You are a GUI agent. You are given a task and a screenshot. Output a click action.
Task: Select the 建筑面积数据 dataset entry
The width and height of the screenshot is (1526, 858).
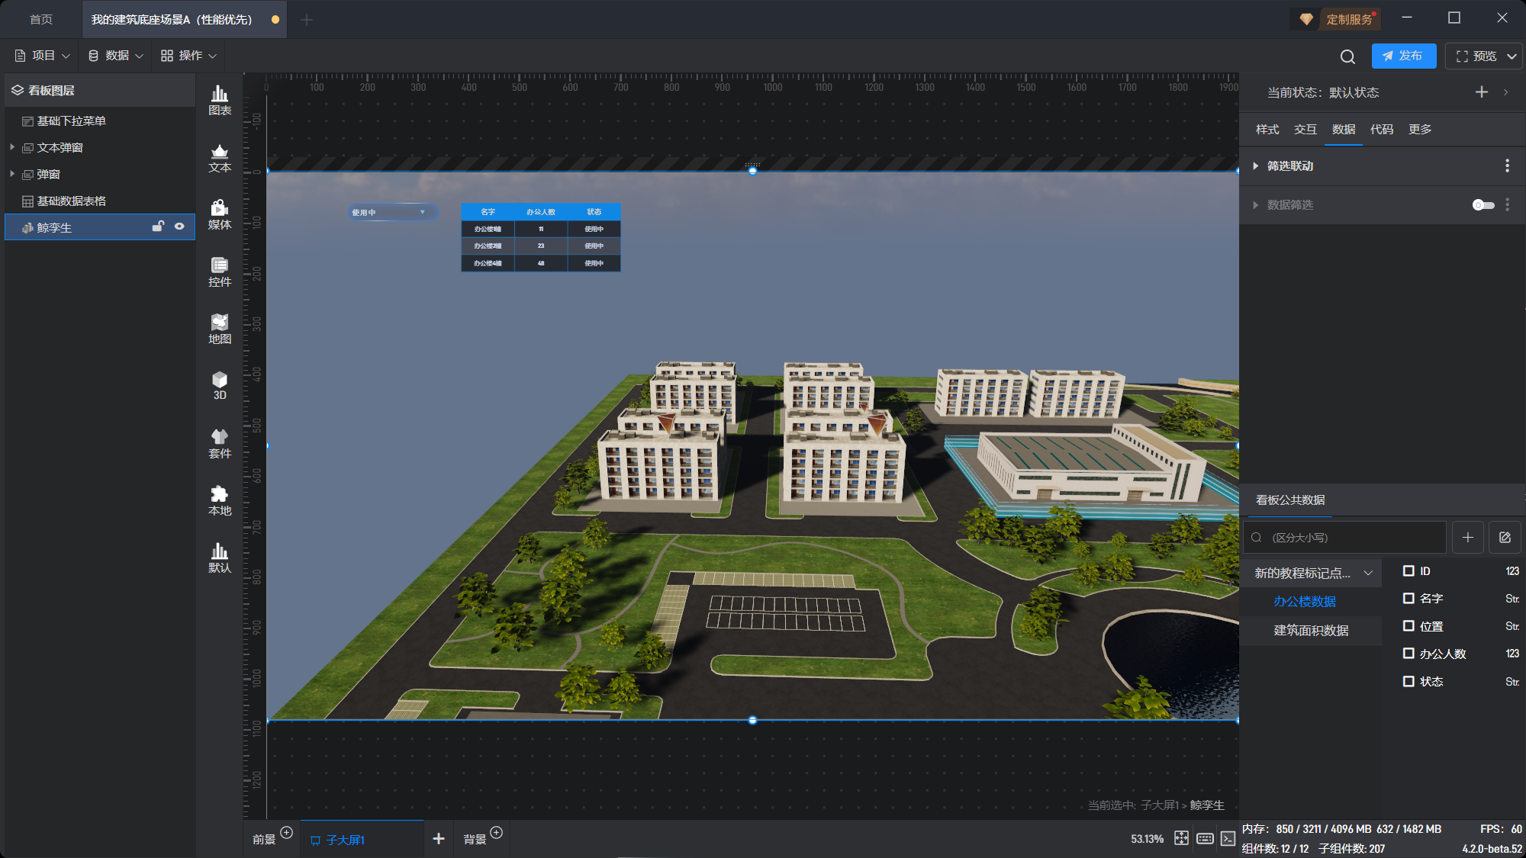pyautogui.click(x=1311, y=630)
